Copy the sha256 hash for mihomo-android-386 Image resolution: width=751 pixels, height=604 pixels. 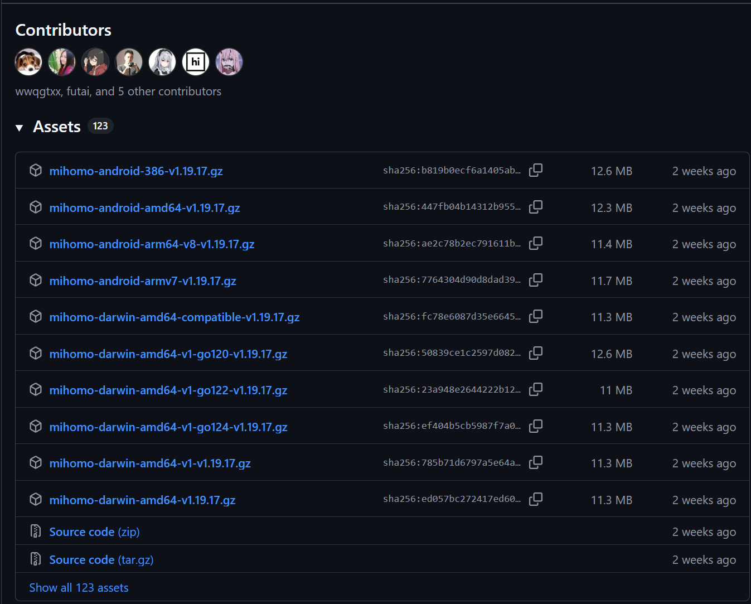(535, 170)
